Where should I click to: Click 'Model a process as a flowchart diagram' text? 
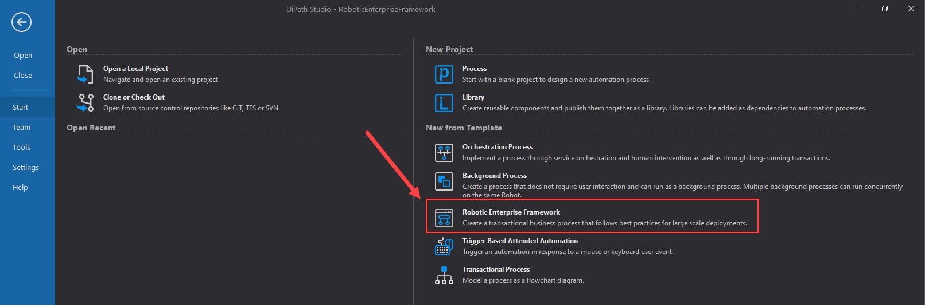click(523, 280)
